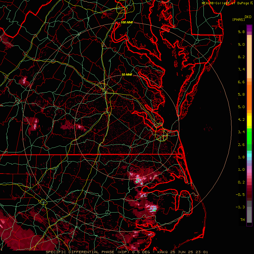Click the "TH" threshold label
This screenshot has height=254, width=254.
point(242,220)
